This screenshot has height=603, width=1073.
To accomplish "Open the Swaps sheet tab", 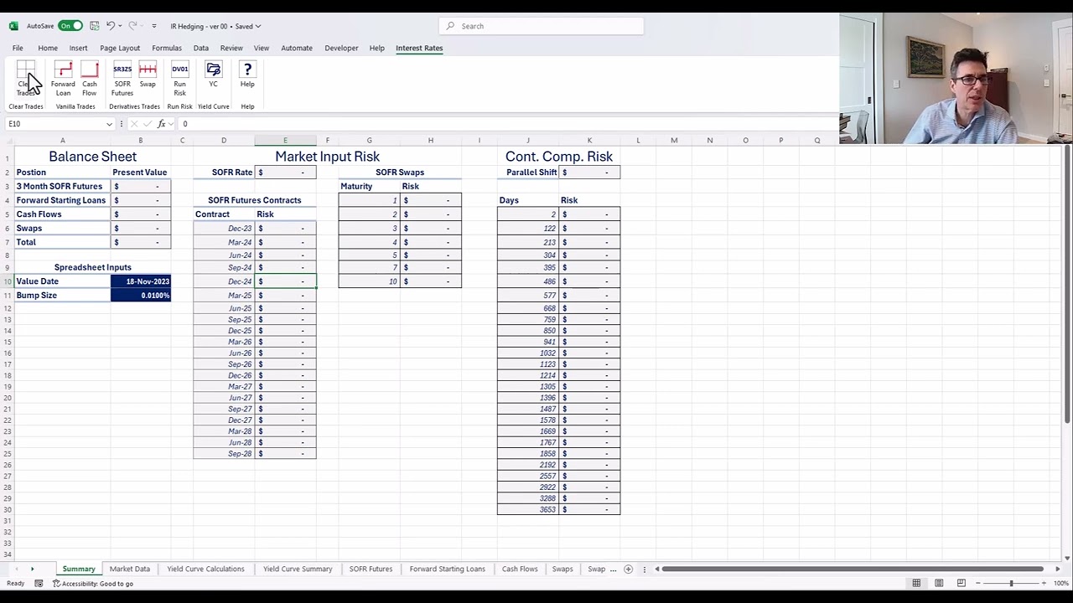I will click(562, 569).
